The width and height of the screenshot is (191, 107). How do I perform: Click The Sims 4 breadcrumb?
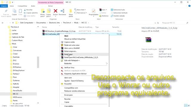point(67,23)
